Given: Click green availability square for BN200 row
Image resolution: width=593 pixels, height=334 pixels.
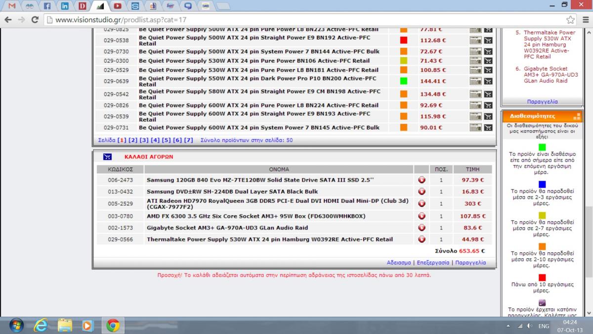Looking at the screenshot, I should 404,81.
